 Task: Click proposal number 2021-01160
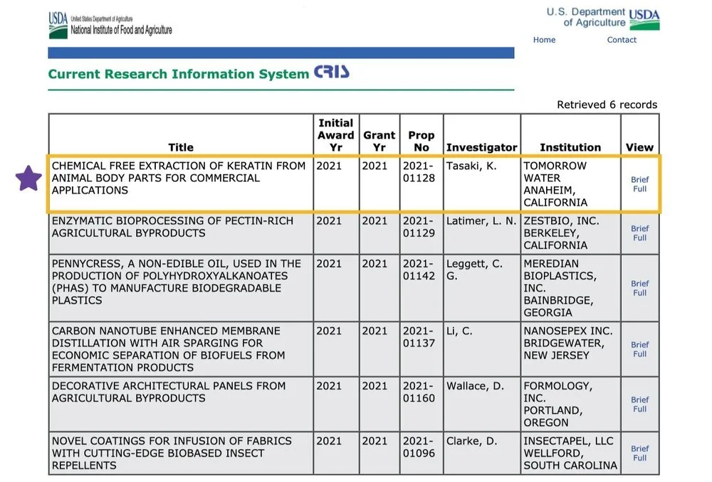click(419, 392)
